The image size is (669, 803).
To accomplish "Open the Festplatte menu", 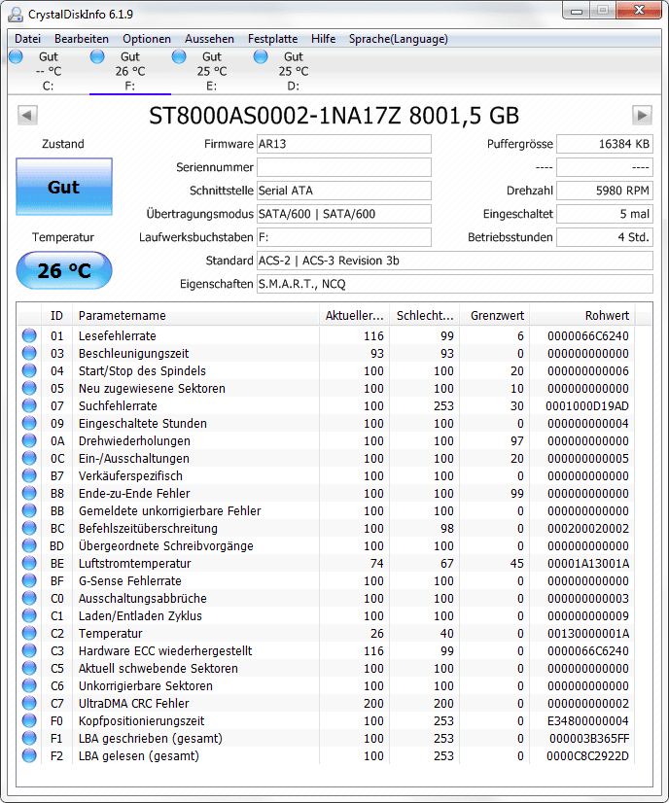I will (272, 39).
